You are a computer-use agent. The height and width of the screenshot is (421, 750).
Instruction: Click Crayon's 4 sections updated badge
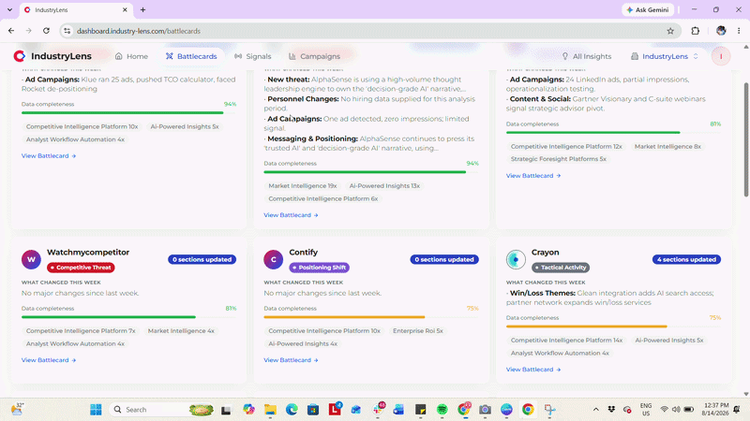(686, 260)
